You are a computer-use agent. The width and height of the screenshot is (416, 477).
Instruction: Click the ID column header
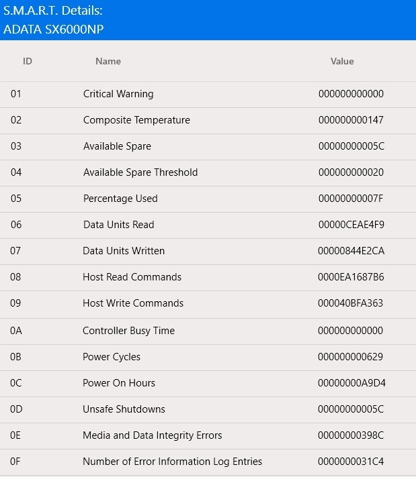(28, 61)
